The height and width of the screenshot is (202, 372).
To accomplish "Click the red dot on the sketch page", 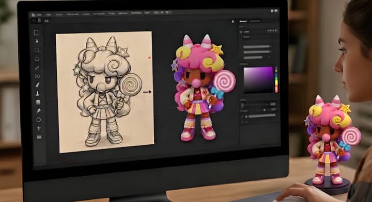I will tap(149, 58).
